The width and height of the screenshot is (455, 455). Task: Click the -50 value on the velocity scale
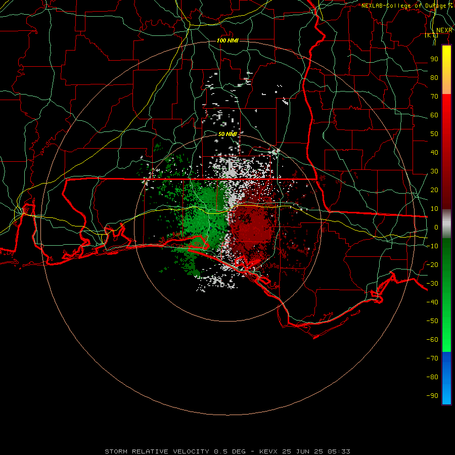pyautogui.click(x=432, y=321)
